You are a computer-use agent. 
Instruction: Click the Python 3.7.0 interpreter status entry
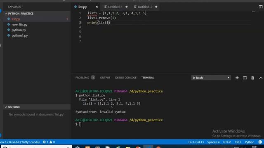20,142
